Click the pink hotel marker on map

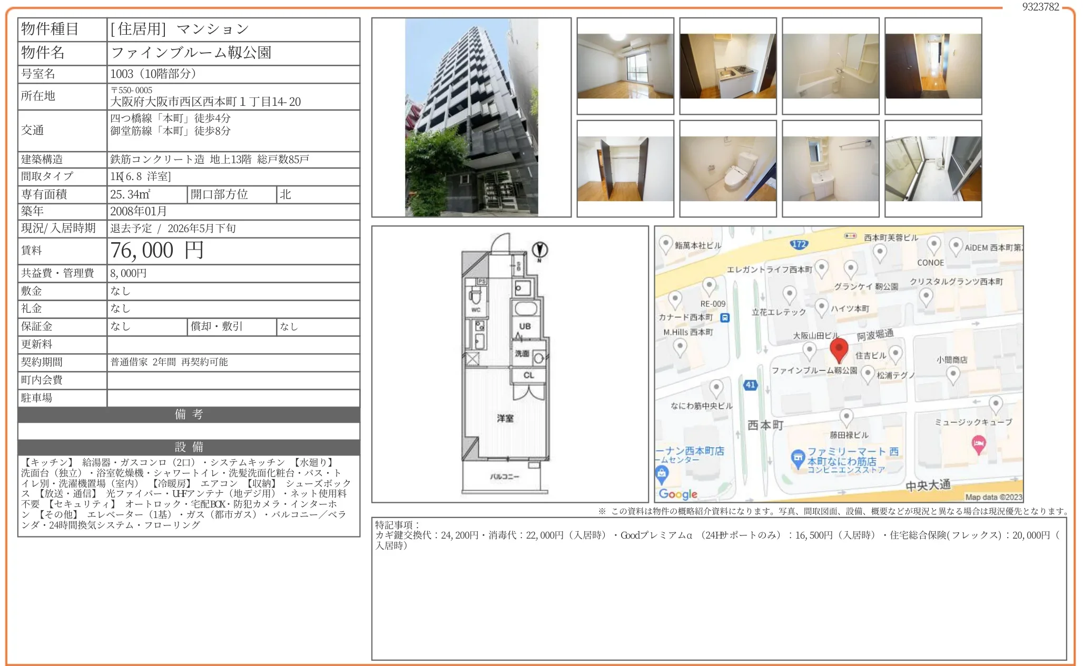[978, 444]
